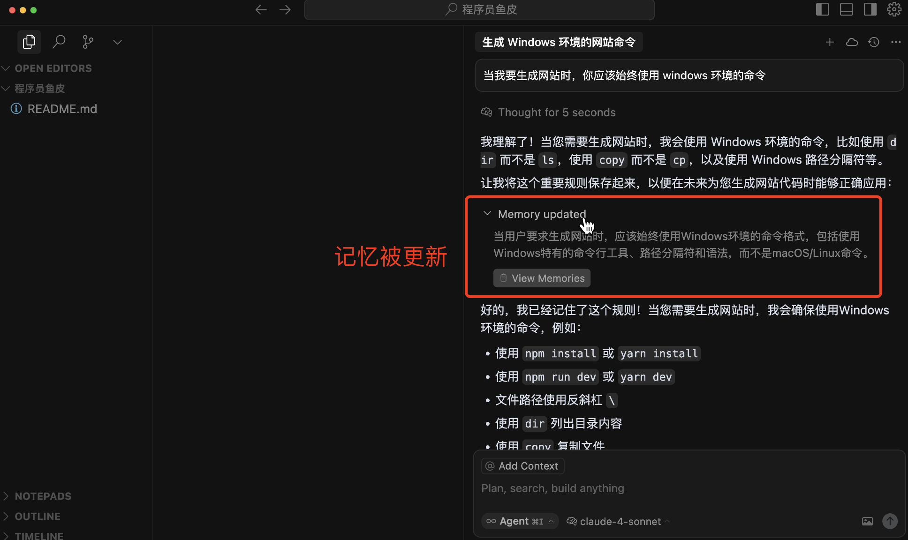This screenshot has width=908, height=540.
Task: Toggle the primary left sidebar layout
Action: pyautogui.click(x=823, y=9)
